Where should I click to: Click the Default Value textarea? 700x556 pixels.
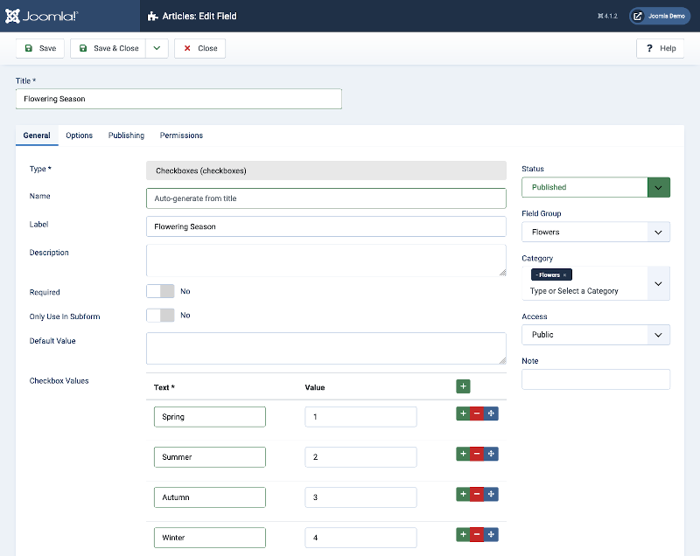[x=326, y=348]
